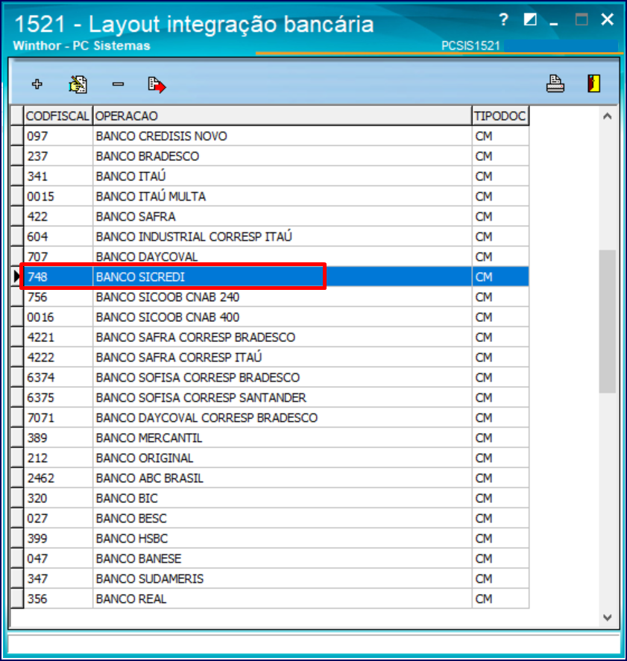627x661 pixels.
Task: Select the BANCO SICREDI row
Action: pyautogui.click(x=276, y=277)
